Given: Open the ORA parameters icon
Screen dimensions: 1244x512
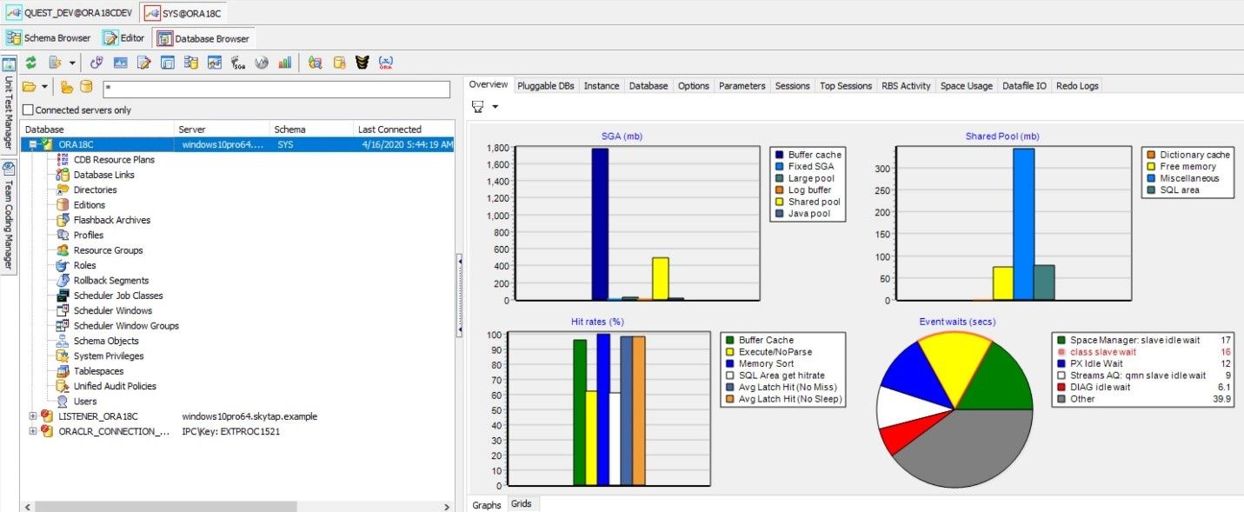Looking at the screenshot, I should (x=386, y=63).
